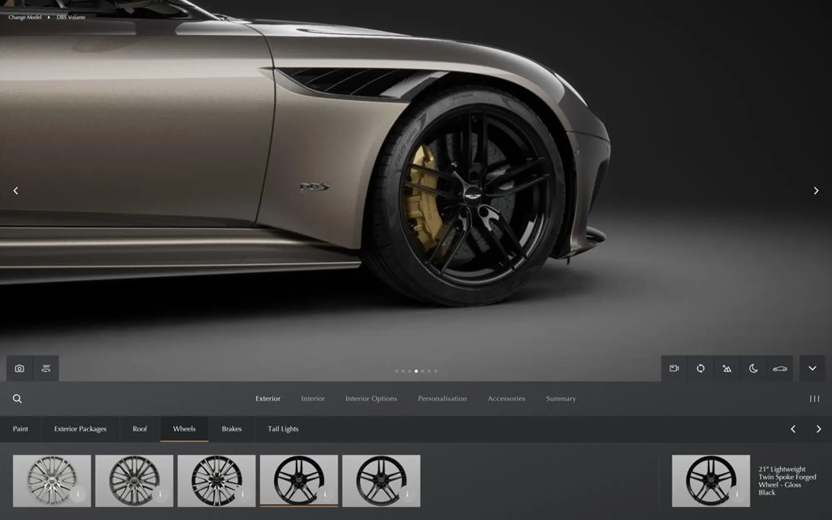Select the active fourth carousel dot
Viewport: 832px width, 520px height.
click(x=416, y=371)
